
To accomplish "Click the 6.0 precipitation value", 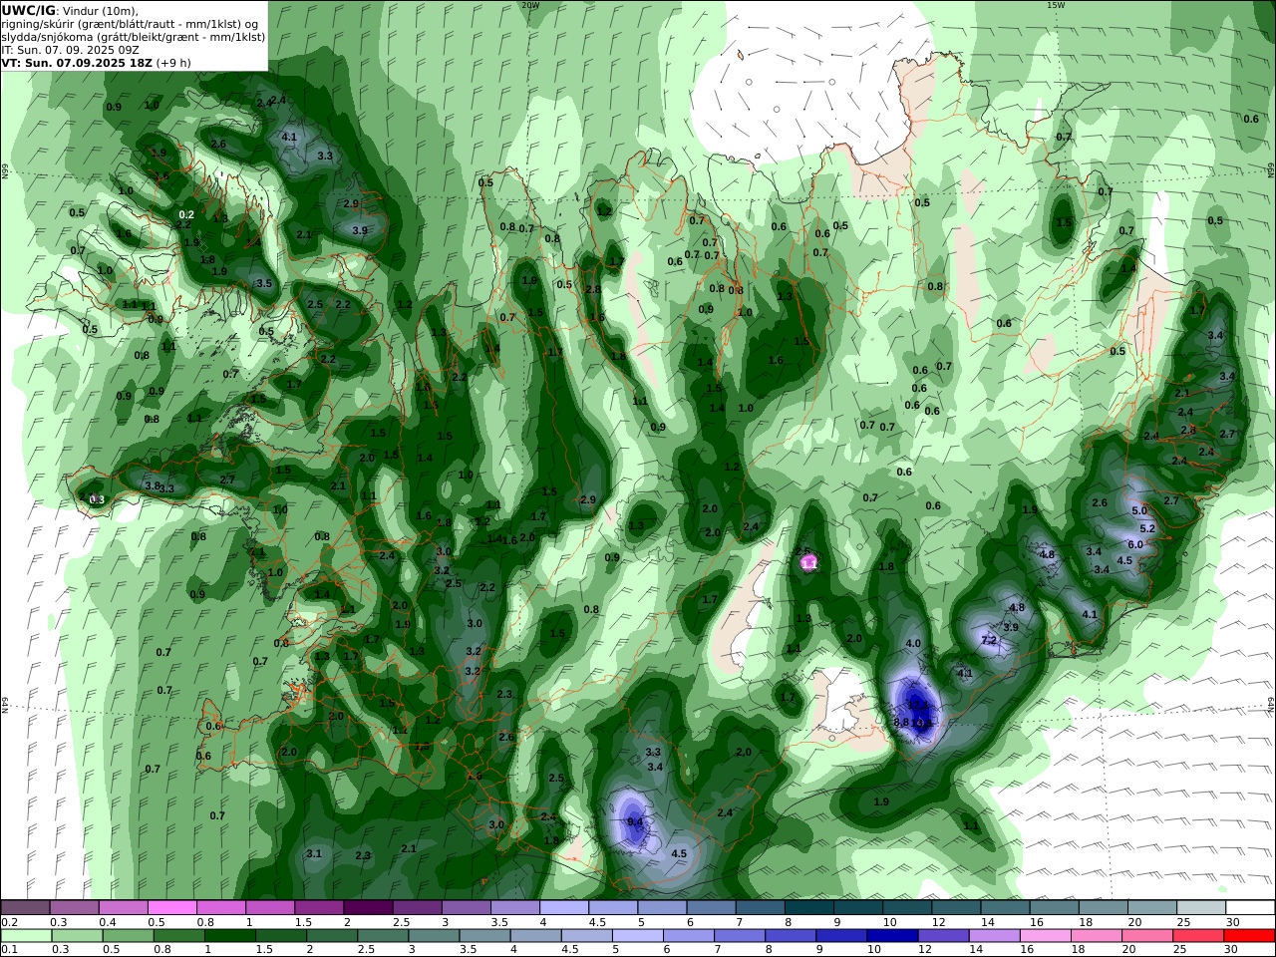I will (1134, 544).
